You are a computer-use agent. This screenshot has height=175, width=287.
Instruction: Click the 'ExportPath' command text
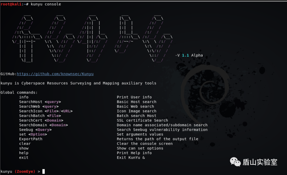[31, 139]
